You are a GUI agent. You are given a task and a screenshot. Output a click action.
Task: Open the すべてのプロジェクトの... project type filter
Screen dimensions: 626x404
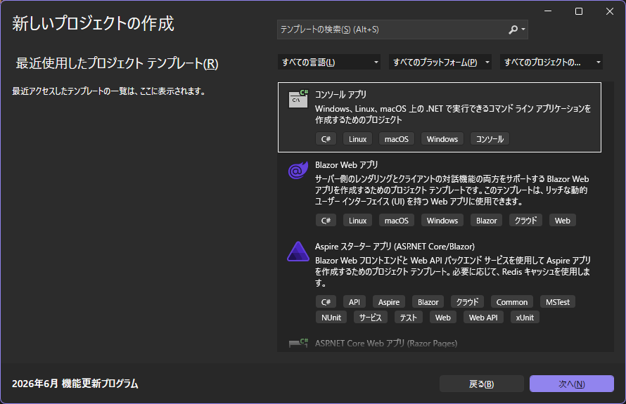pos(551,63)
